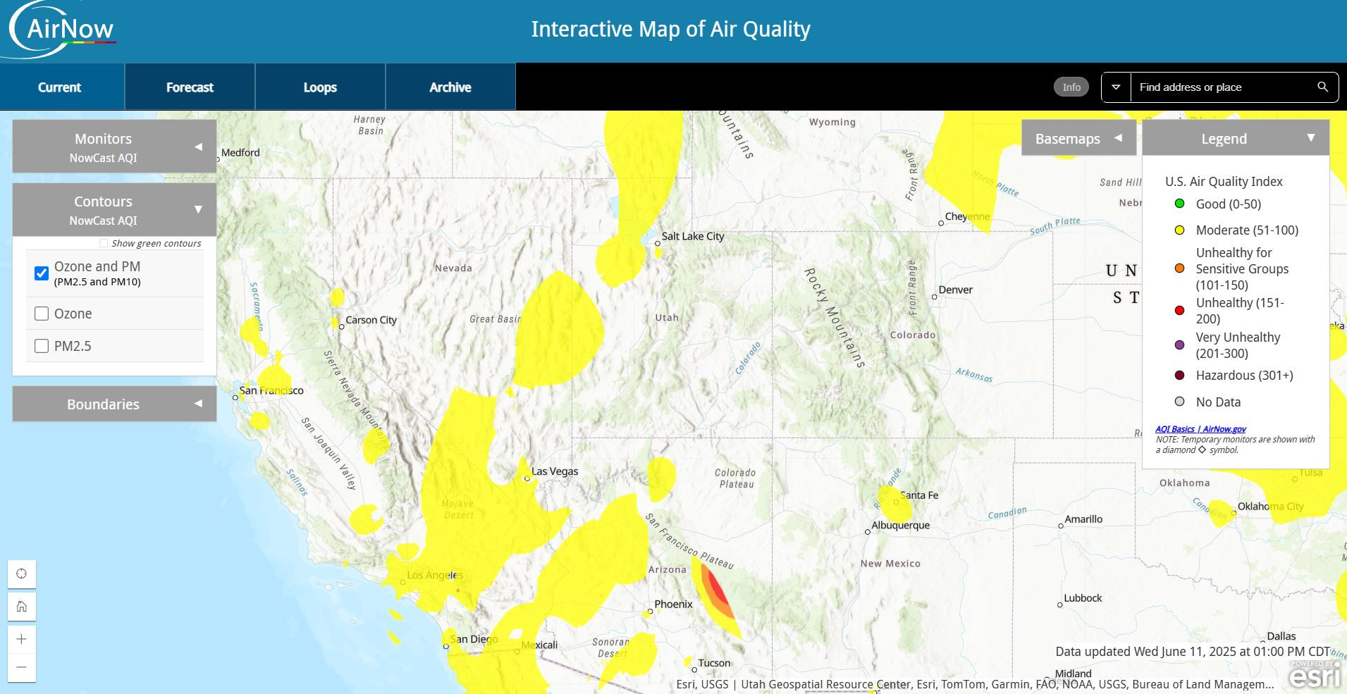Viewport: 1347px width, 694px height.
Task: Click the Salt Lake City map marker
Action: (658, 244)
